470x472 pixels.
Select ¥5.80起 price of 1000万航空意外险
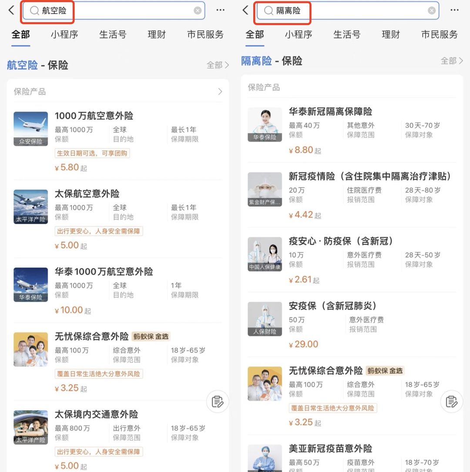(x=71, y=168)
